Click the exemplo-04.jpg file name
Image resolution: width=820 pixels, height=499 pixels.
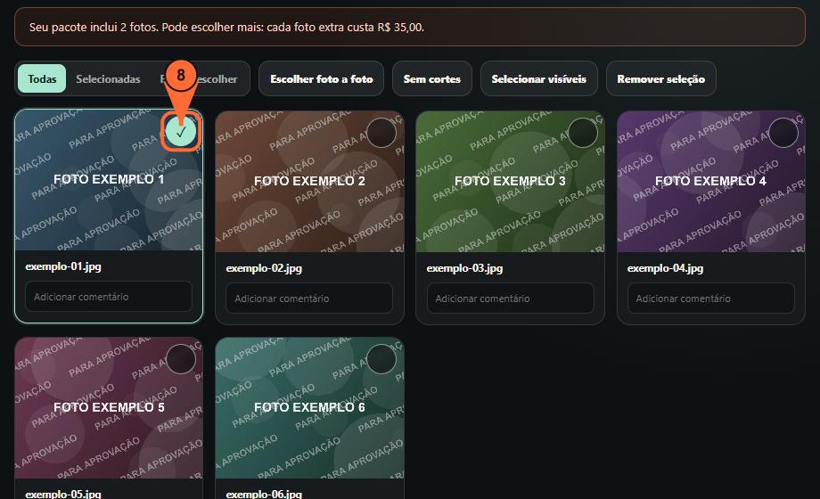(665, 268)
